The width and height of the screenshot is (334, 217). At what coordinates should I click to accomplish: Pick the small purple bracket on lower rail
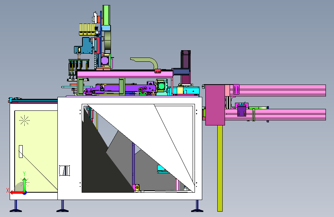(x=242, y=111)
